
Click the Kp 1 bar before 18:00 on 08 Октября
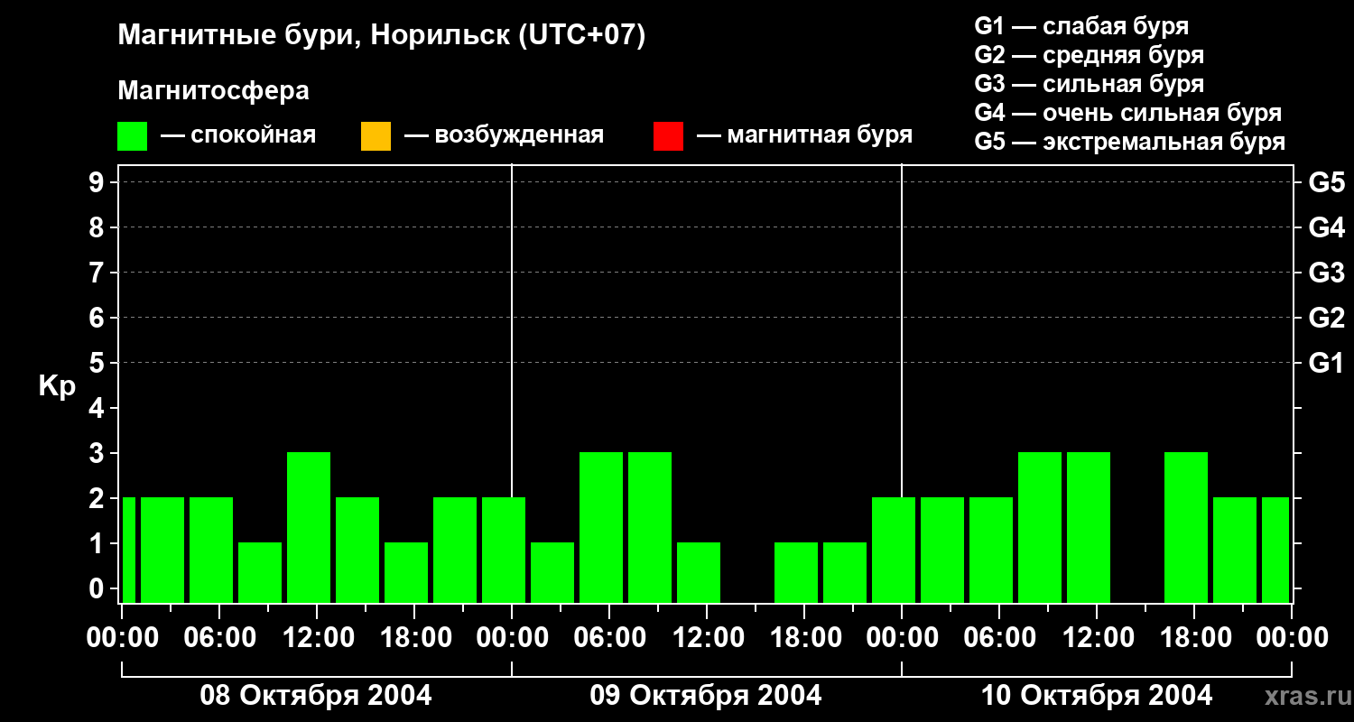(x=406, y=572)
